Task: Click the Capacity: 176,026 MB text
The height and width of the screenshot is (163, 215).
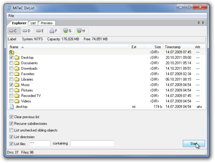Action: coord(63,39)
